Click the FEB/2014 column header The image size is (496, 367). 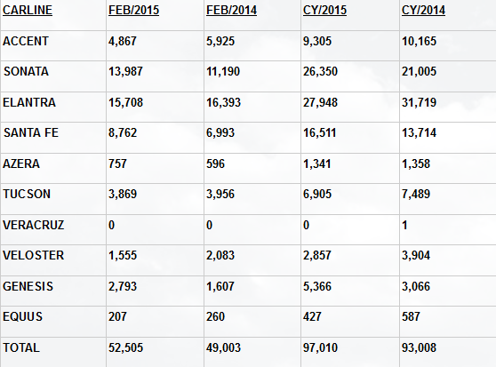coord(231,10)
